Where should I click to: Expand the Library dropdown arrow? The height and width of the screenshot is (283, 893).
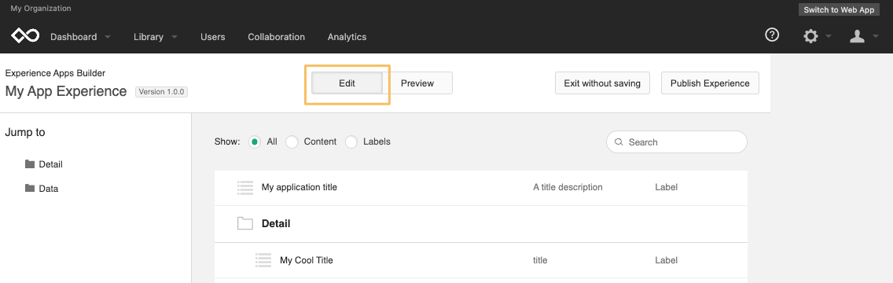[175, 37]
